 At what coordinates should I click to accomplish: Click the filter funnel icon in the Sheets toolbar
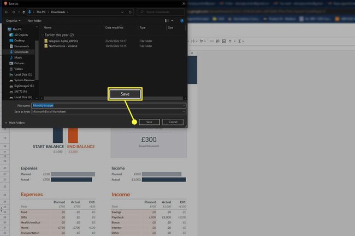click(x=230, y=41)
